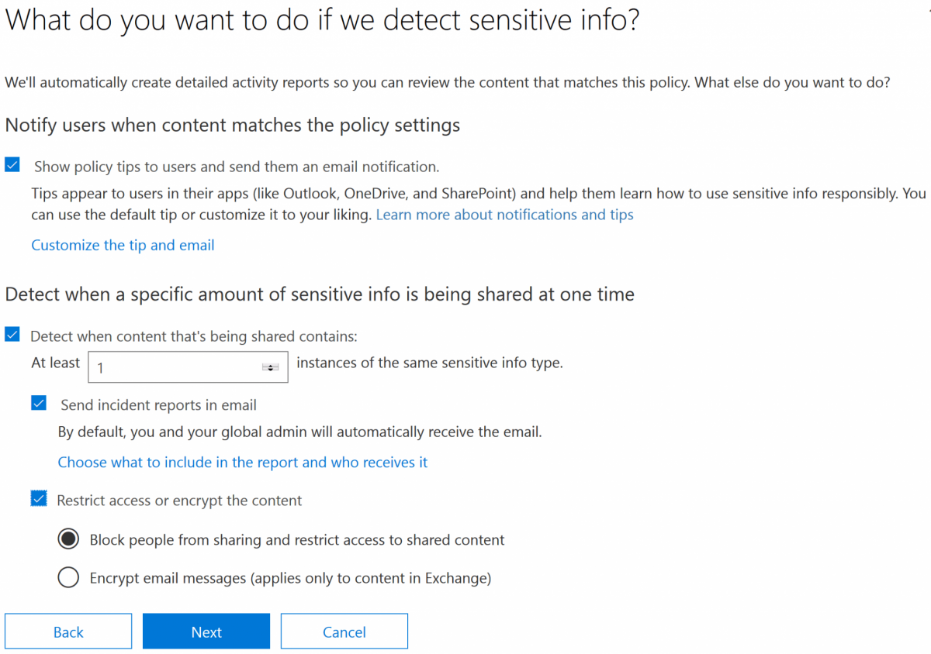Cancel the policy setup wizard
This screenshot has width=931, height=654.
(344, 631)
